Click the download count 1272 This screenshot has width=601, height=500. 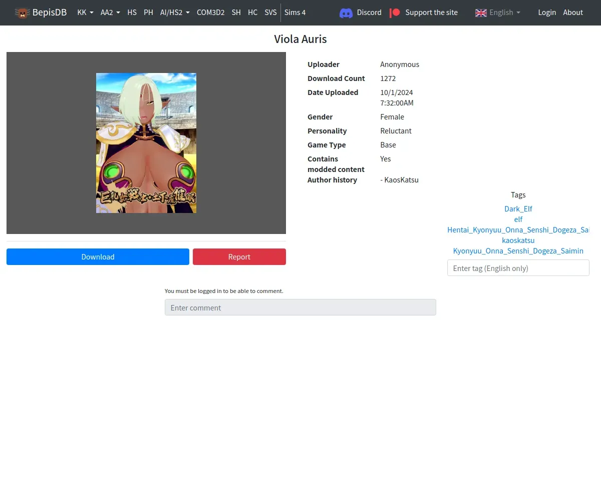pos(388,78)
